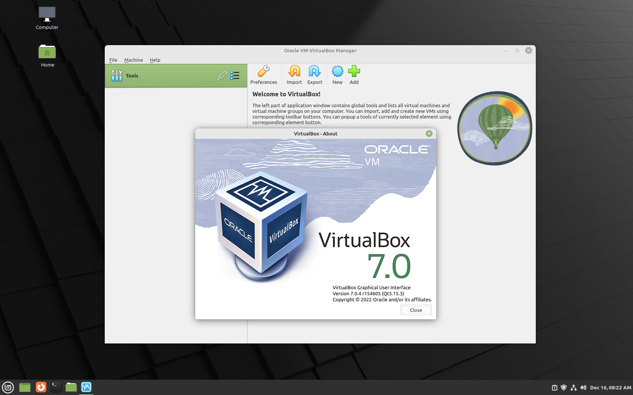
Task: Click the 'Welcome to VirtualBox!' heading
Action: click(x=286, y=94)
